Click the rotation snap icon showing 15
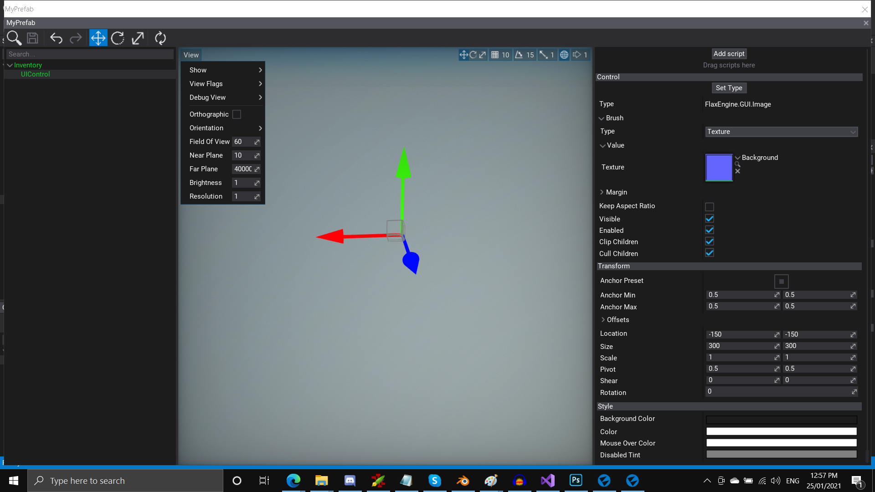 coord(525,55)
